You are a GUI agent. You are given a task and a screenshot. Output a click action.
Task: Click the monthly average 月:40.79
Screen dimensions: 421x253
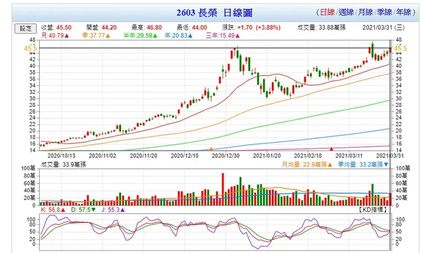(55, 36)
